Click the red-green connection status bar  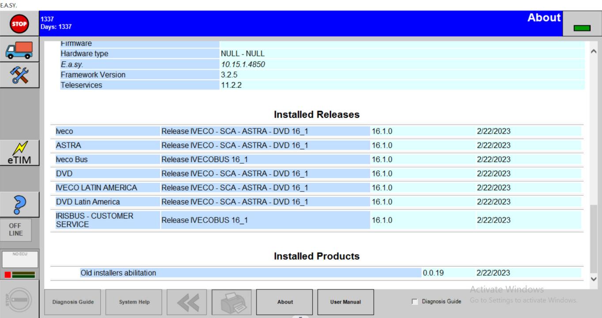pos(19,275)
